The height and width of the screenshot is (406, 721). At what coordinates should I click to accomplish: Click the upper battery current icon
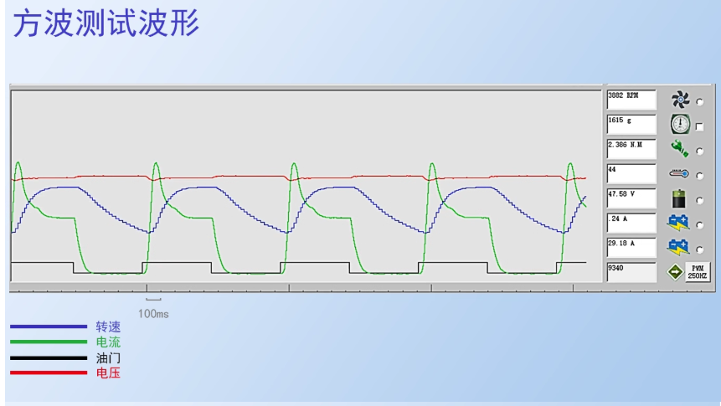click(x=678, y=224)
